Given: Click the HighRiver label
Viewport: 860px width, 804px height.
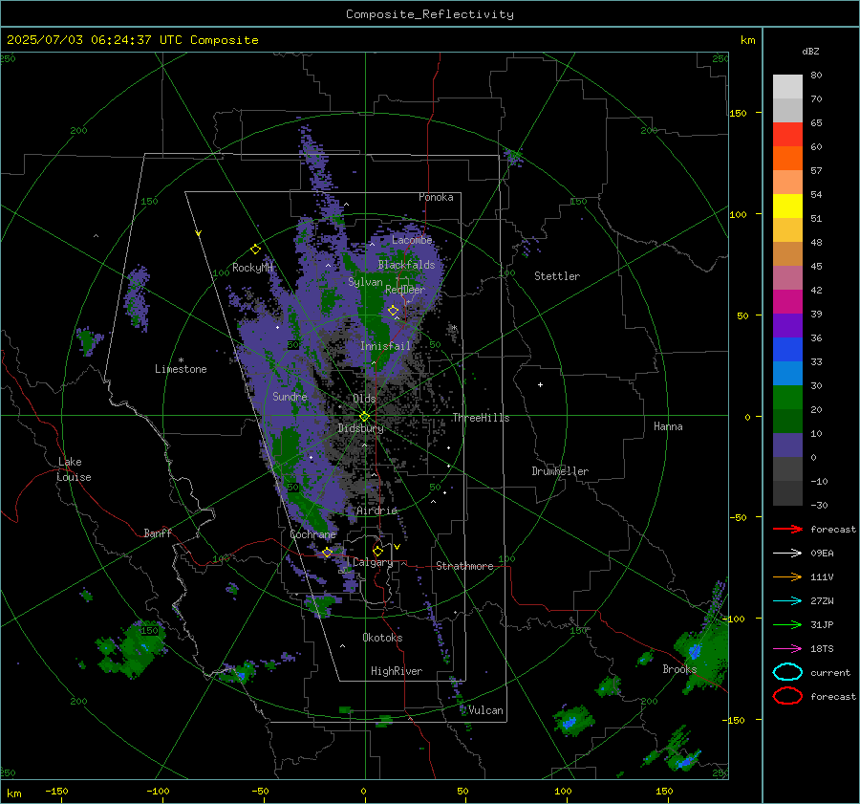Looking at the screenshot, I should (396, 671).
